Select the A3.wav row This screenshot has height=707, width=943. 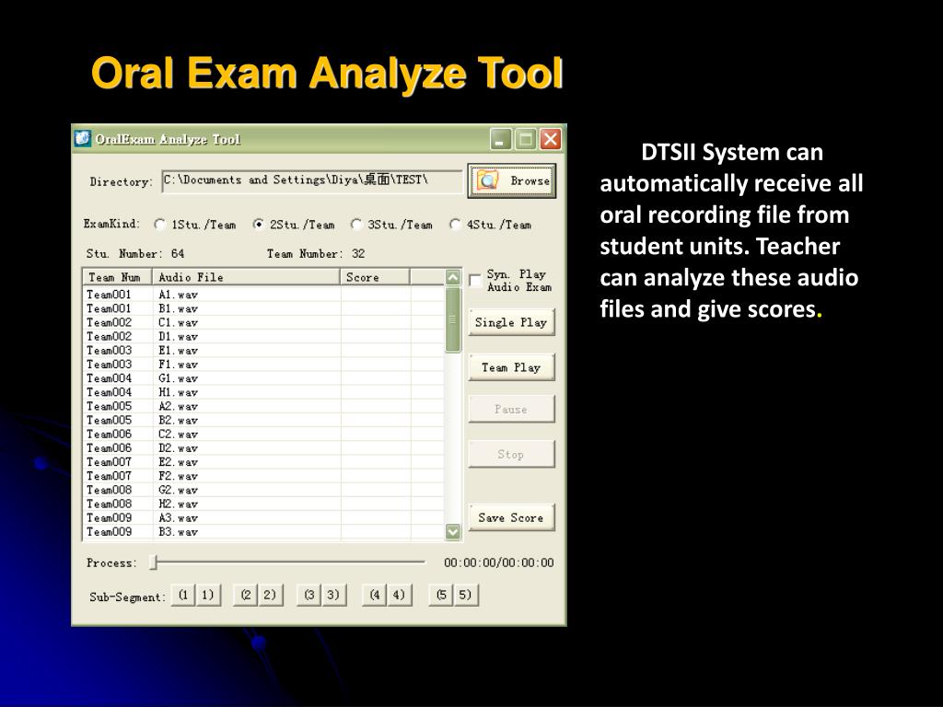click(263, 517)
